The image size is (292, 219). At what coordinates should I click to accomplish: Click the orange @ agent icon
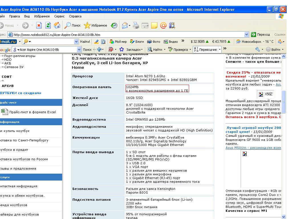(163, 25)
